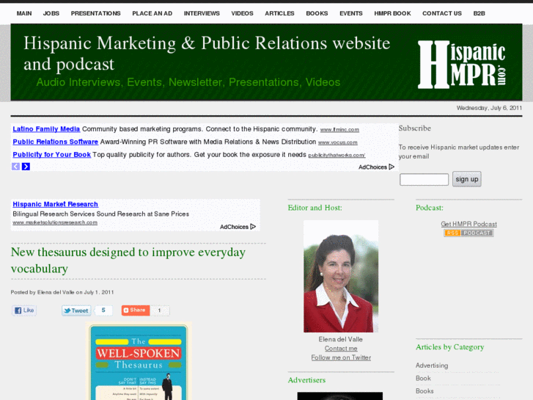Click the Facebook Like button
This screenshot has width=533, height=400.
[x=24, y=310]
